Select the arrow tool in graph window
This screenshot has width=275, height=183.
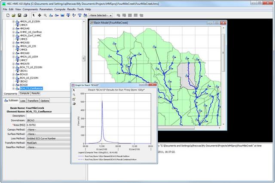coord(74,90)
